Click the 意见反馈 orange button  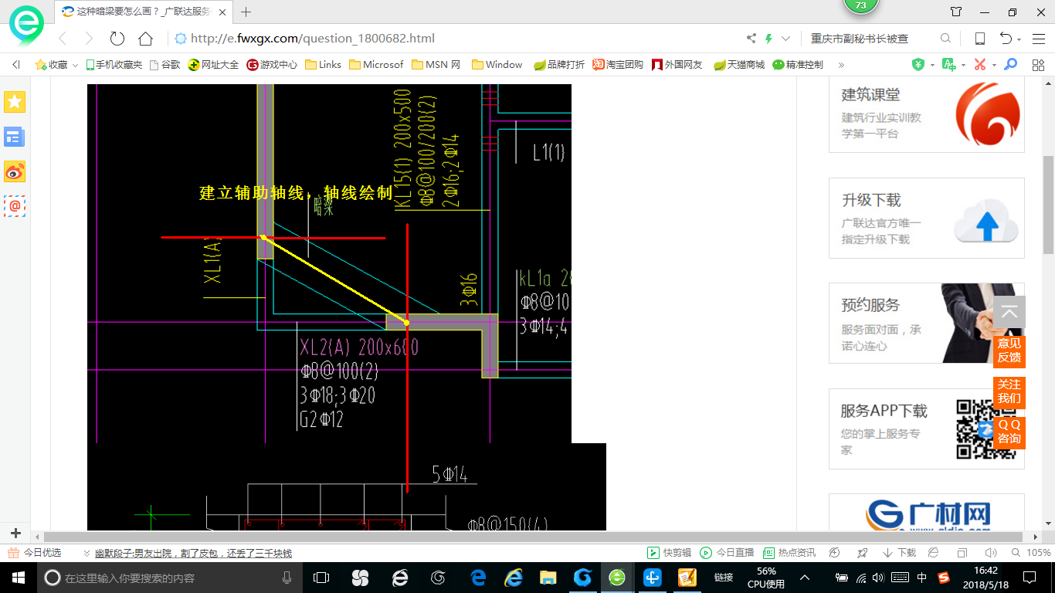point(1009,350)
